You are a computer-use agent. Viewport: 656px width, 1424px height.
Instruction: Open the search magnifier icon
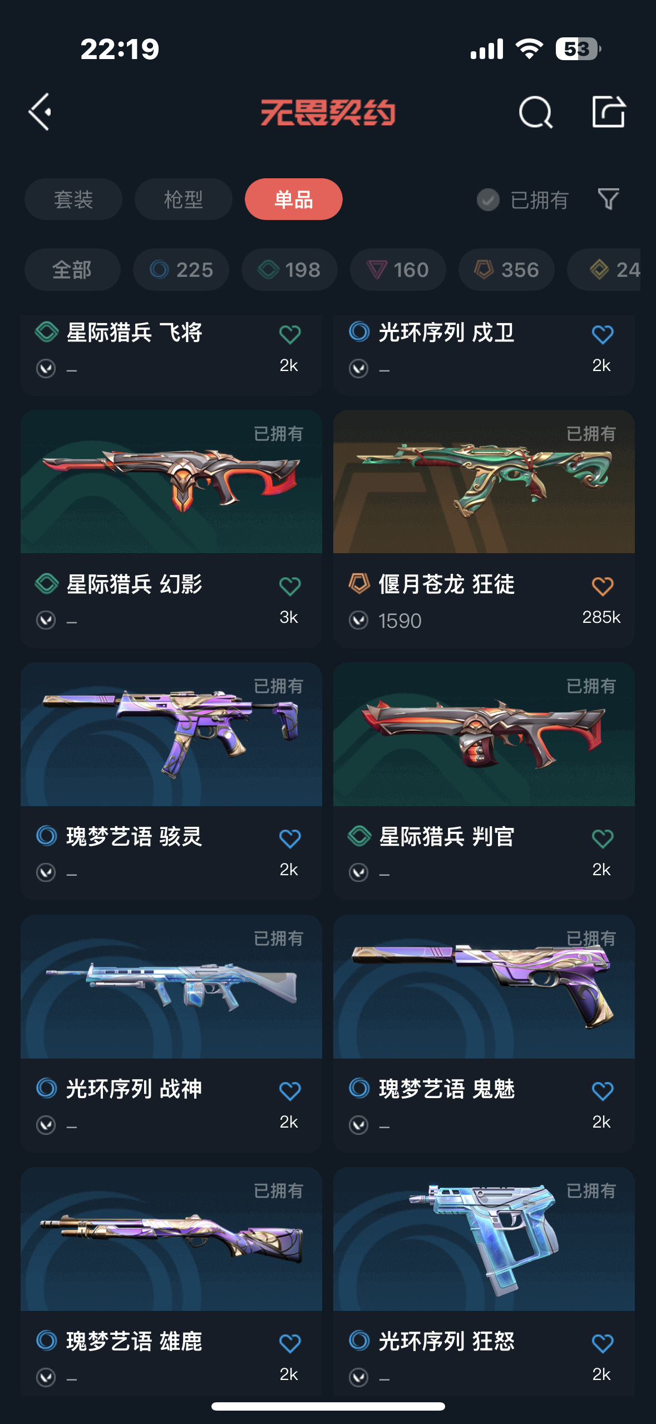click(x=535, y=112)
